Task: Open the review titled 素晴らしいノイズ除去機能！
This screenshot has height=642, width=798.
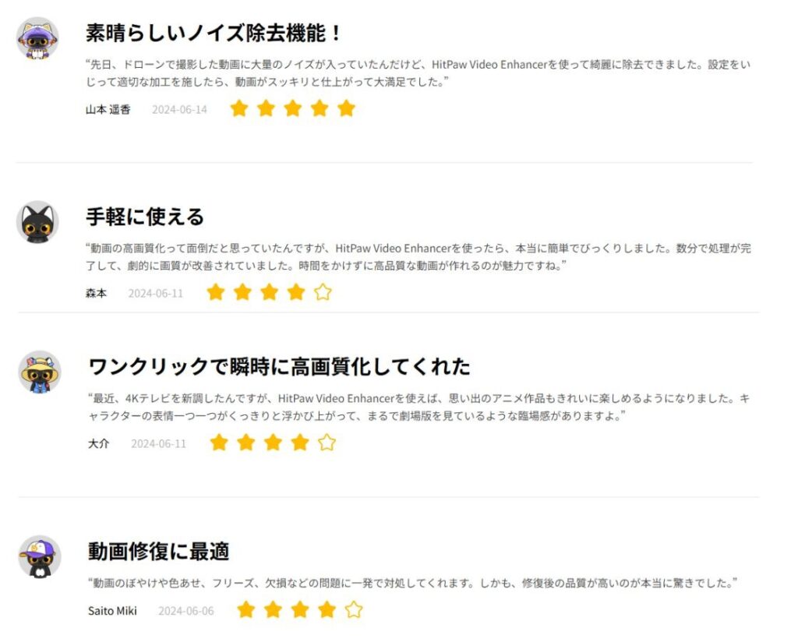Action: 214,33
